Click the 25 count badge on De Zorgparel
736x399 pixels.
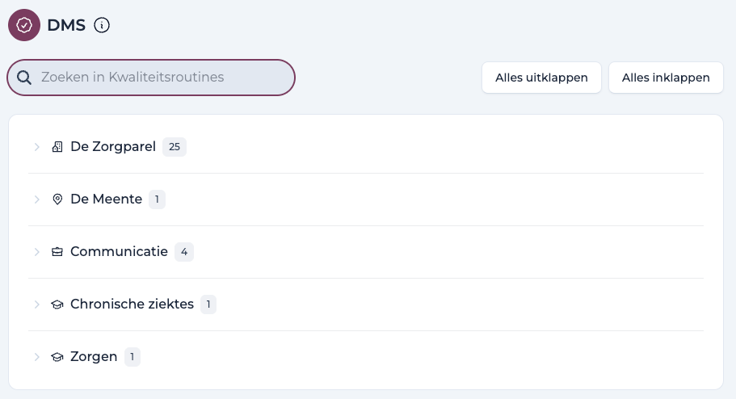(175, 147)
